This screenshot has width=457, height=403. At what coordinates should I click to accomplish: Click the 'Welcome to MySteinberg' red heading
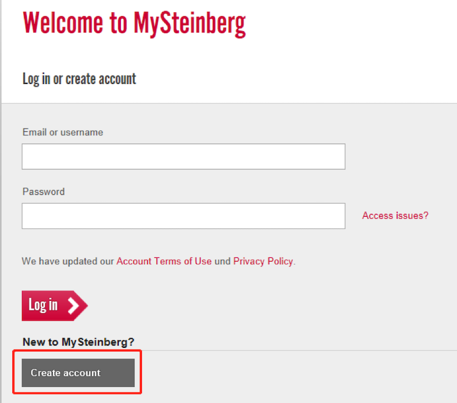134,23
